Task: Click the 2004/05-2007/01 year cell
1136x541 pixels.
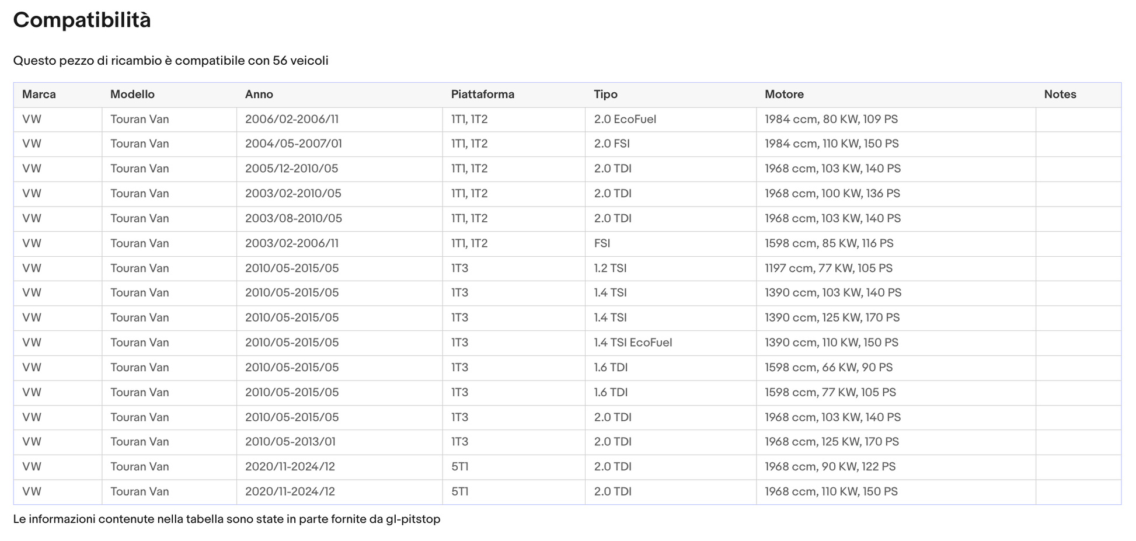Action: 339,144
